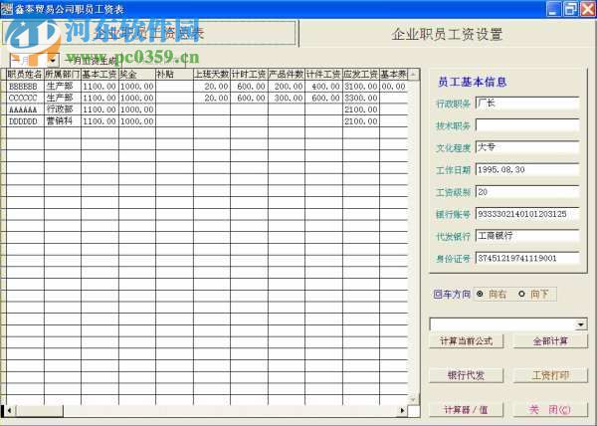597x426 pixels.
Task: Click the 工作日期 field showing 1995.08.30
Action: pos(527,170)
